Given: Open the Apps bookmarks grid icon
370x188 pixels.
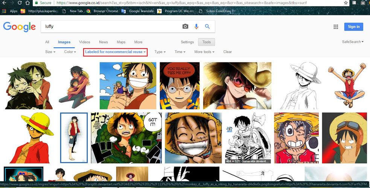Looking at the screenshot, I should (4, 11).
